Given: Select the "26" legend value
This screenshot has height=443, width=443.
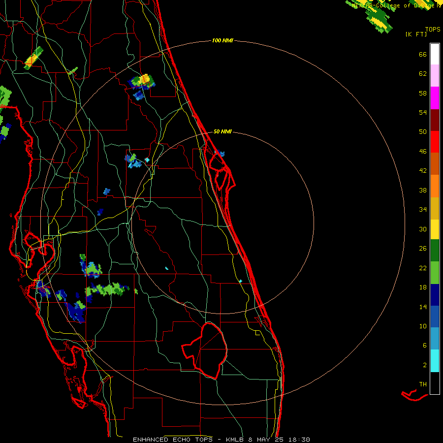Looking at the screenshot, I should click(x=423, y=249).
